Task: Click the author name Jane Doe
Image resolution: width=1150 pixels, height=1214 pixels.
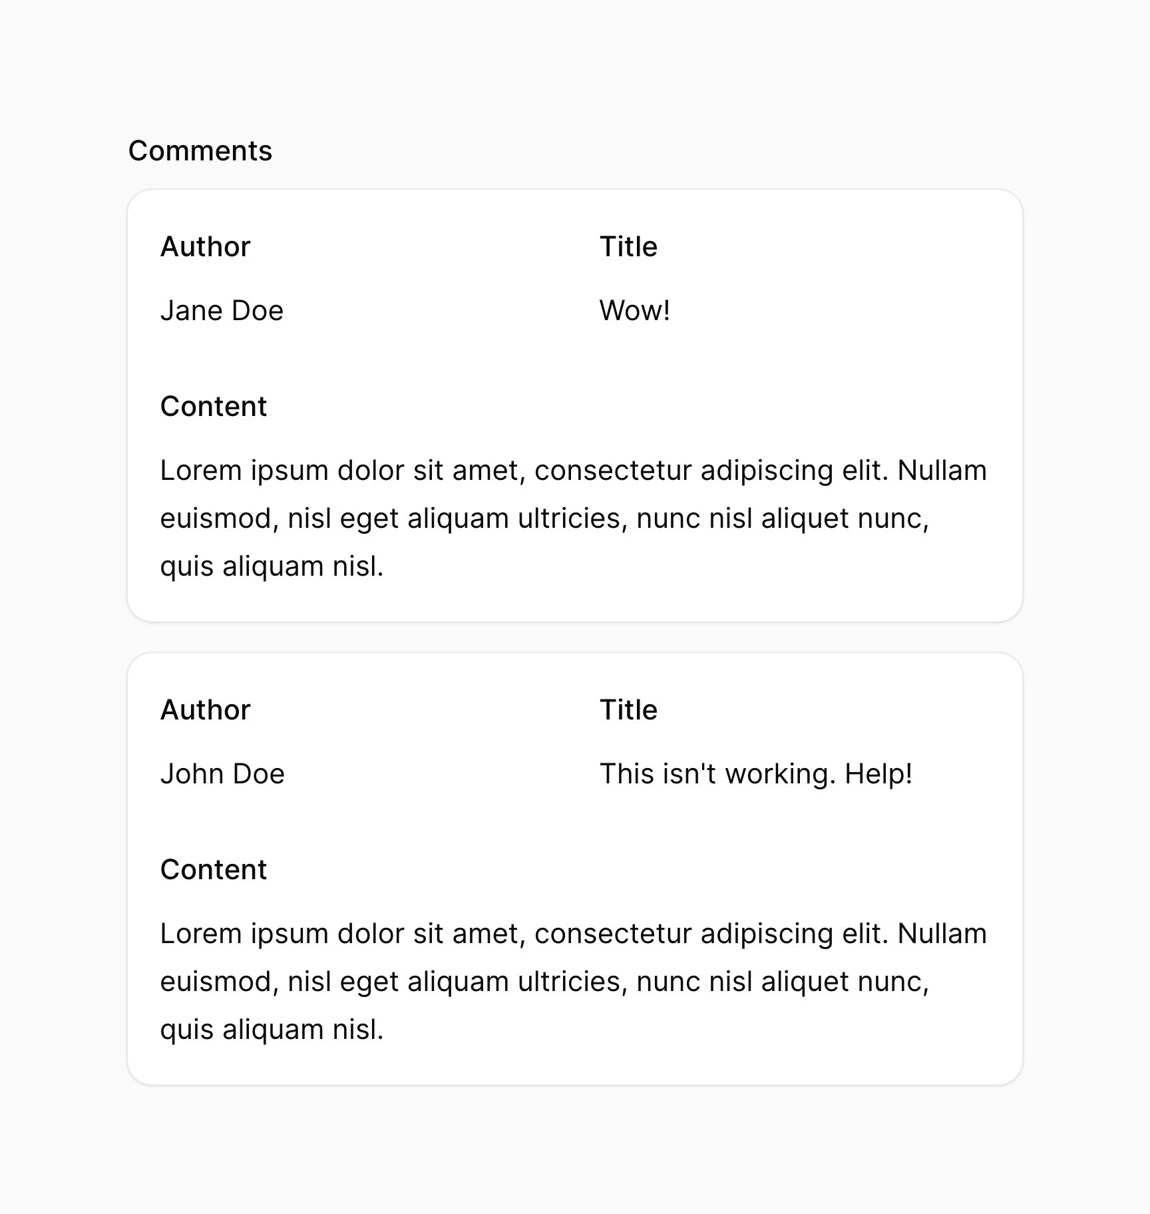Action: coord(222,311)
